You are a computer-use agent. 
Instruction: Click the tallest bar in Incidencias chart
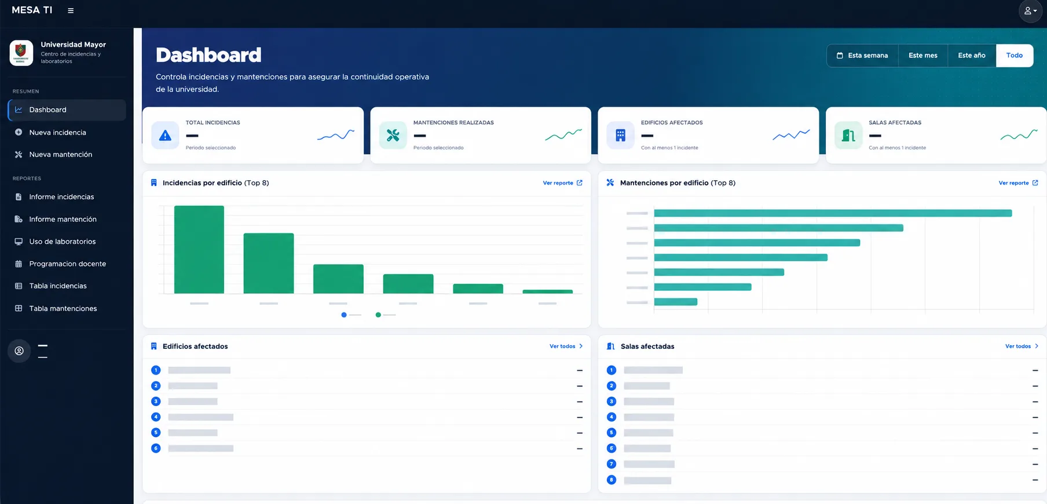coord(199,250)
